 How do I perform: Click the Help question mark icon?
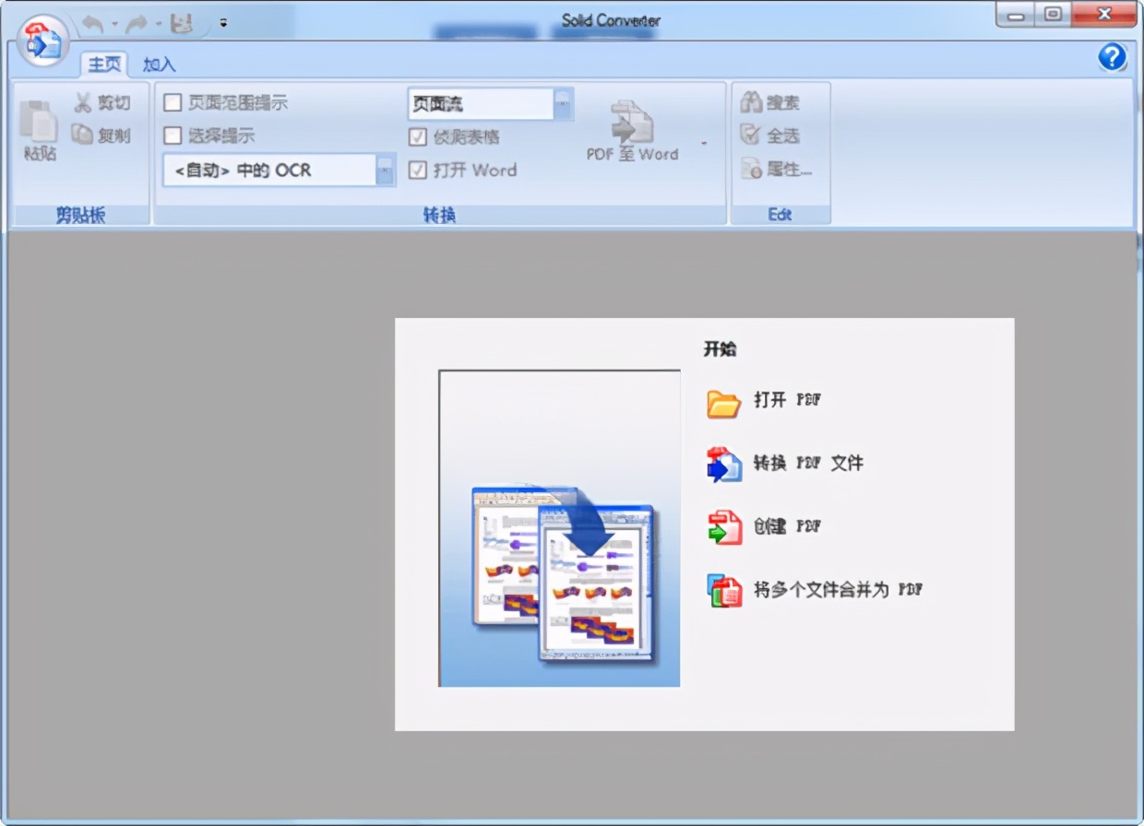[x=1112, y=58]
